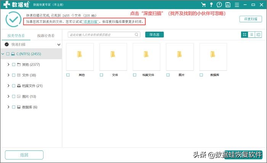267x163 pixels.
Task: Select C:(NTFS) (2455) tree label
Action: [x=29, y=54]
